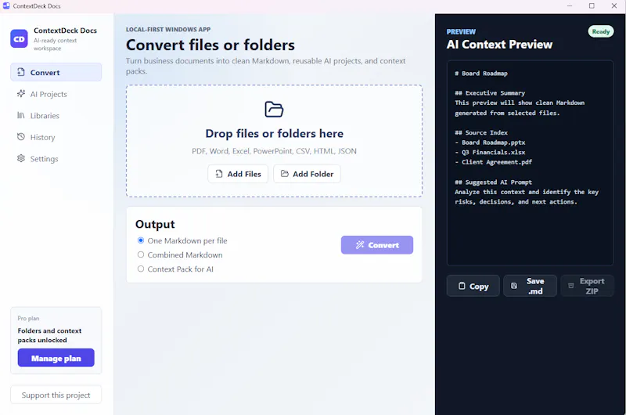Image resolution: width=626 pixels, height=415 pixels.
Task: Click the Settings gear icon
Action: click(21, 158)
